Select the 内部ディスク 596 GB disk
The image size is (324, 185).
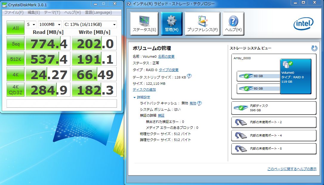274,108
